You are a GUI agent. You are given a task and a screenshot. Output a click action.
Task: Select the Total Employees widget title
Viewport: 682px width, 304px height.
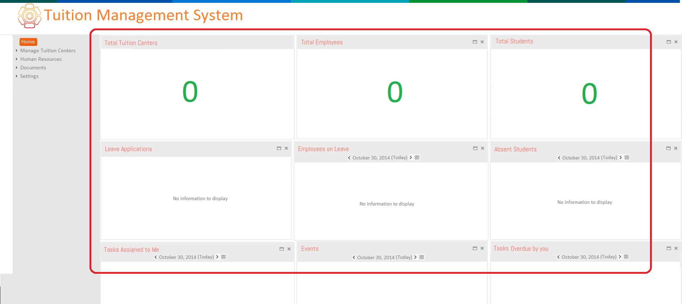(322, 42)
